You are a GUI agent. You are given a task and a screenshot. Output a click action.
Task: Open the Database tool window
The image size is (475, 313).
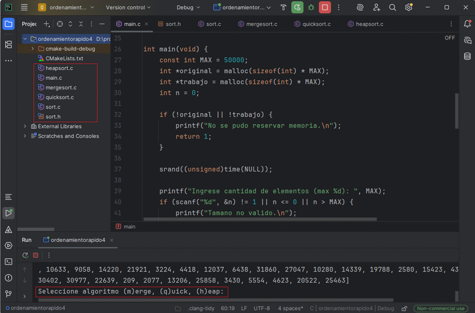(467, 57)
